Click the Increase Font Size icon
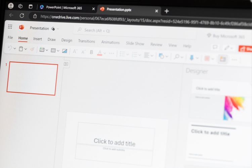Viewport: 252px width, 168px height. (75, 51)
